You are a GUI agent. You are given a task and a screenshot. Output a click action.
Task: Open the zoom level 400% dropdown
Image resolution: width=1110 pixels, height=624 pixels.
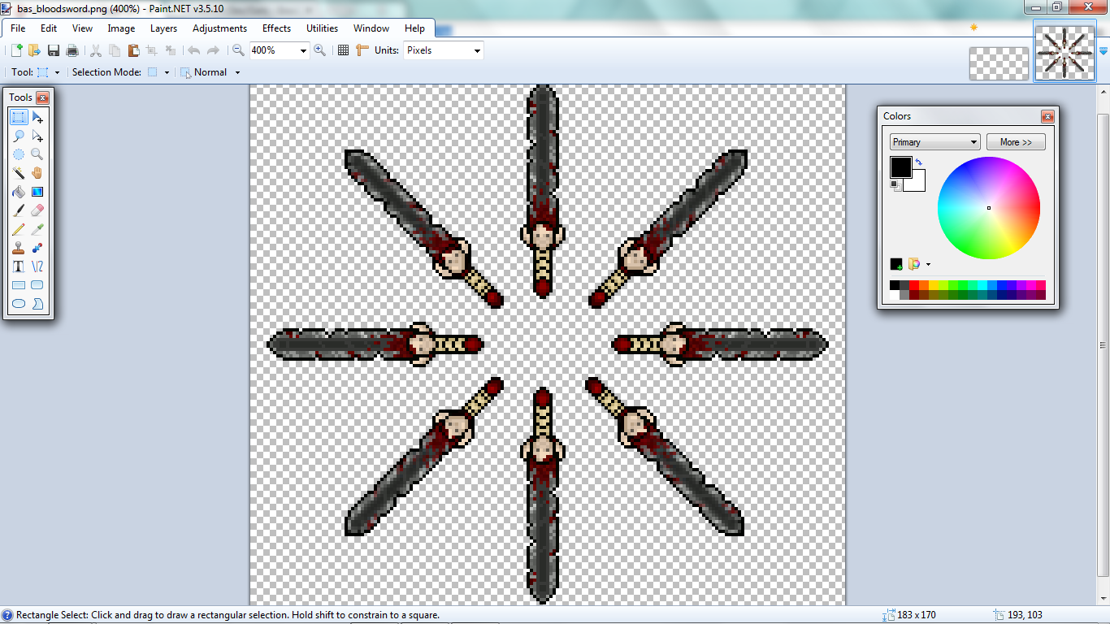(x=303, y=50)
